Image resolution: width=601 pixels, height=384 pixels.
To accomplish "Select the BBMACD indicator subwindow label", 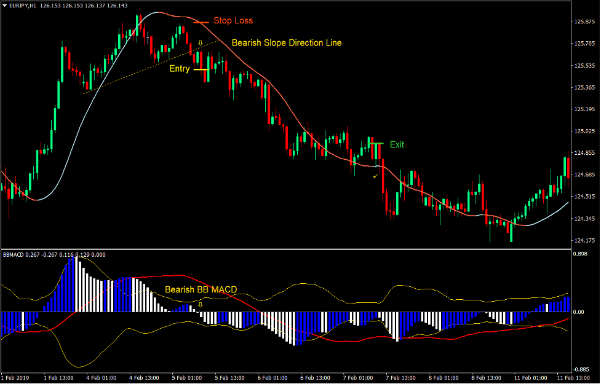I will point(11,254).
